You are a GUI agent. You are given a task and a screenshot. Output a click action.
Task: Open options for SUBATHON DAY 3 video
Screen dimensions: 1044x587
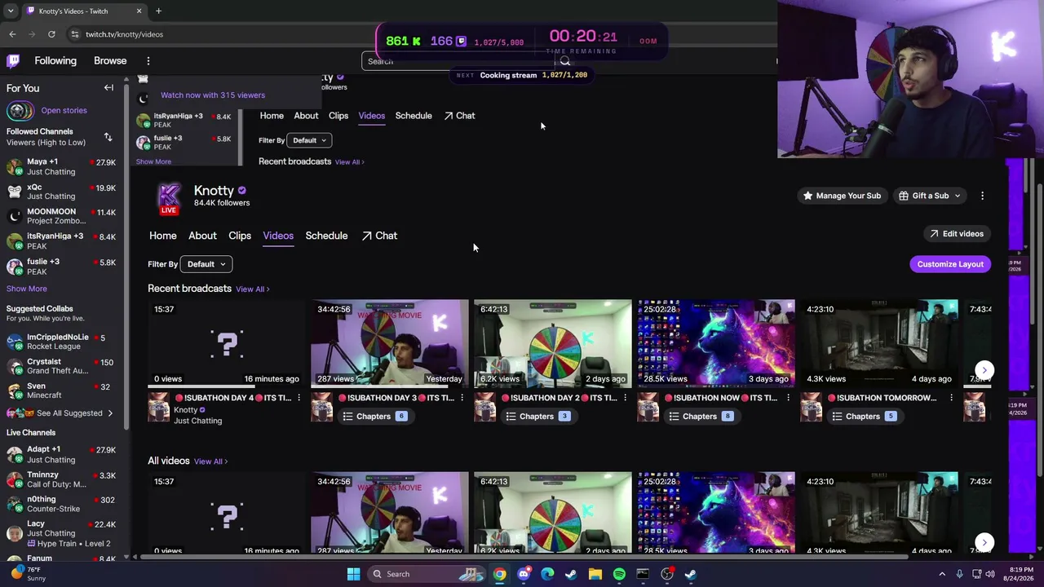coord(462,398)
